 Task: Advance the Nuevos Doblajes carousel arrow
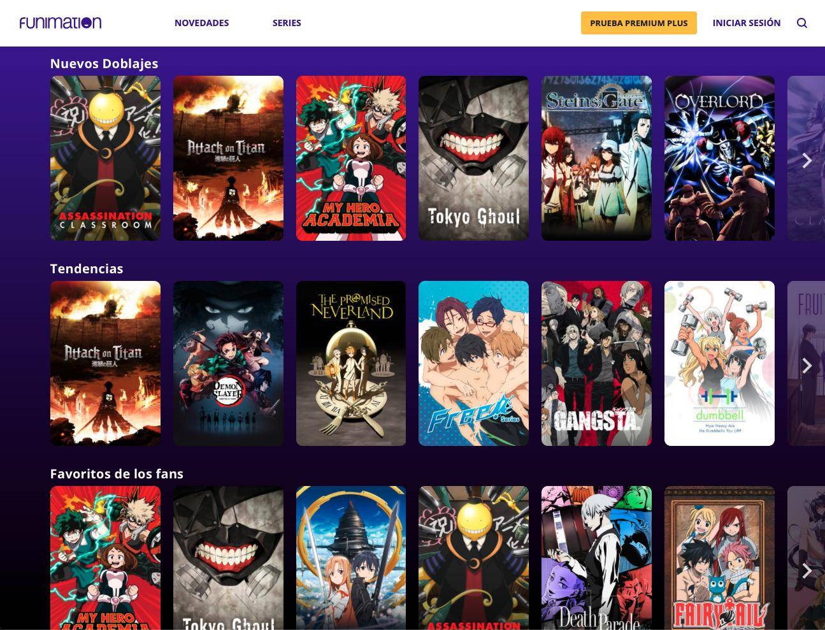click(x=807, y=160)
